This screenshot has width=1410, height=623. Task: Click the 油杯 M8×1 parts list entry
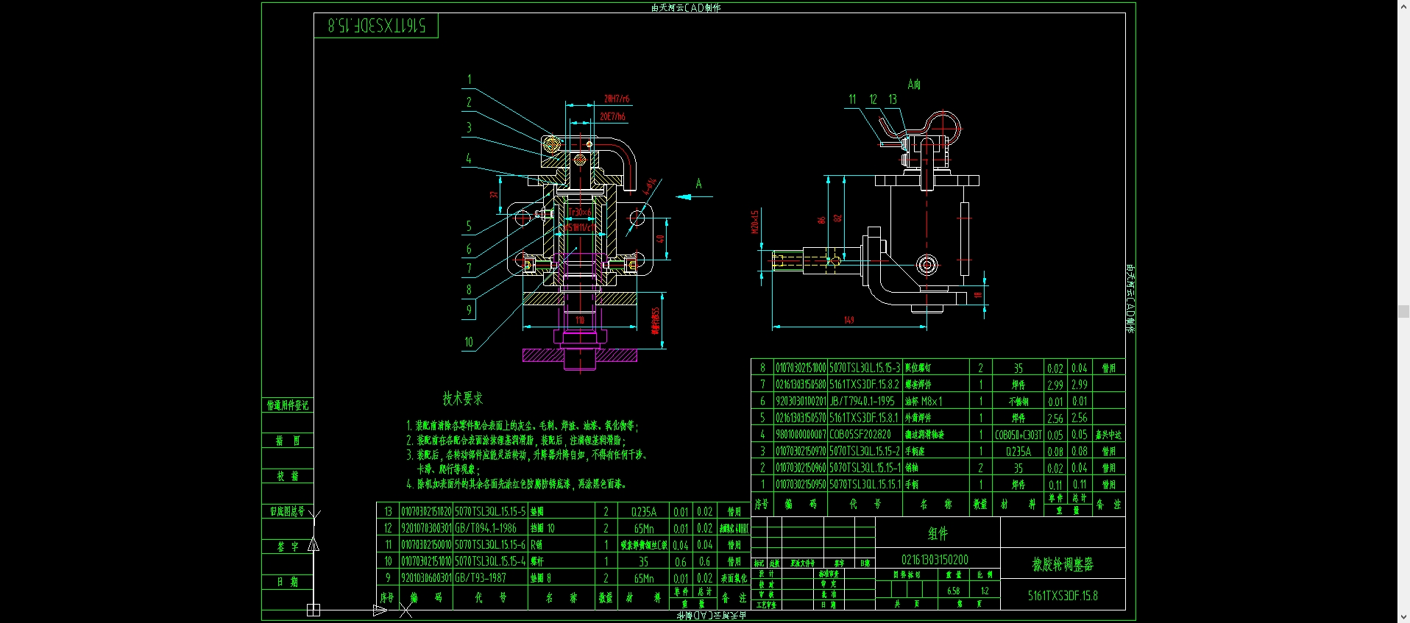tap(924, 402)
